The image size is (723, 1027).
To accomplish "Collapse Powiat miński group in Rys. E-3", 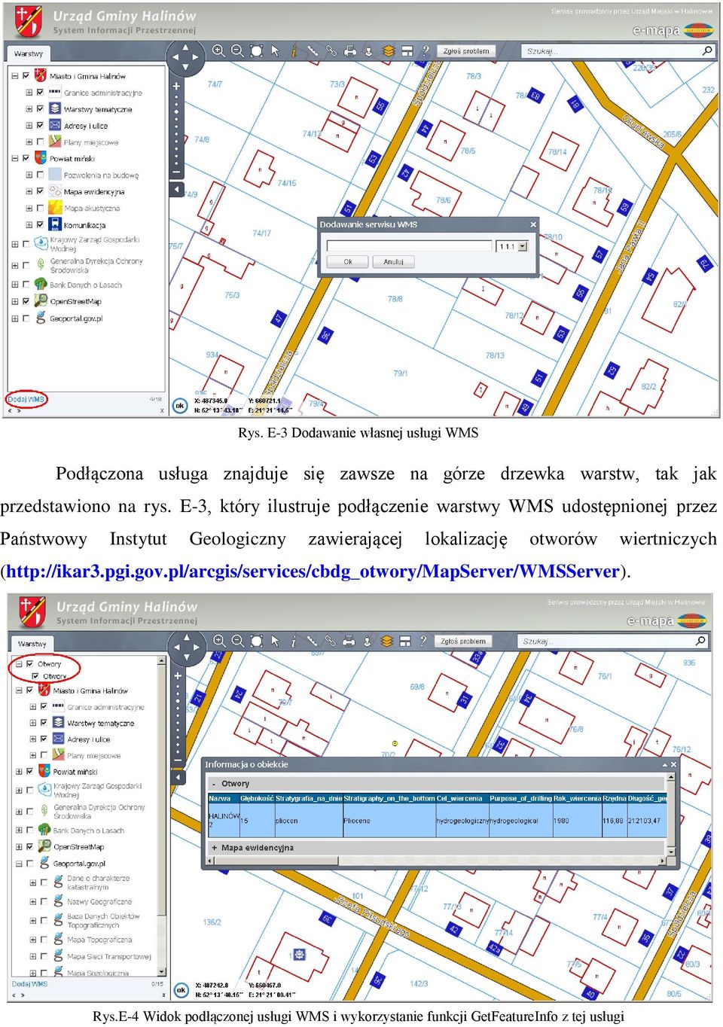I will pyautogui.click(x=14, y=158).
